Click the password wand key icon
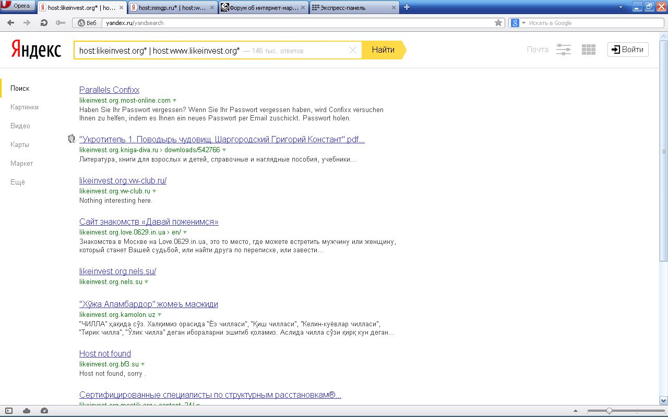Screen dimensions: 668x417 point(61,23)
